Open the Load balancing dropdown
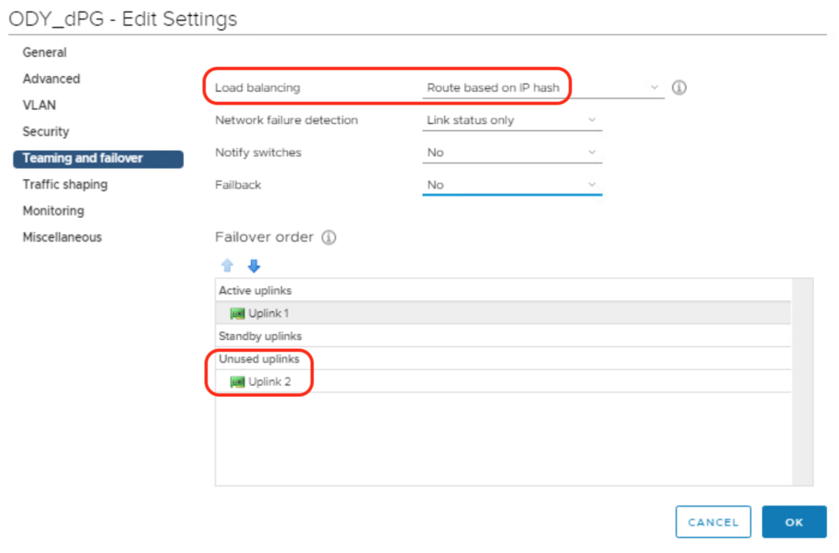Screen dimensions: 839x553 [x=543, y=88]
